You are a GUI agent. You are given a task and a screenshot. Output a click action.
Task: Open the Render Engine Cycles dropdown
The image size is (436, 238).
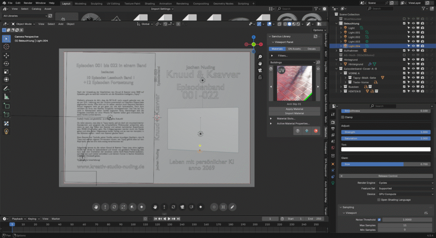point(406,183)
